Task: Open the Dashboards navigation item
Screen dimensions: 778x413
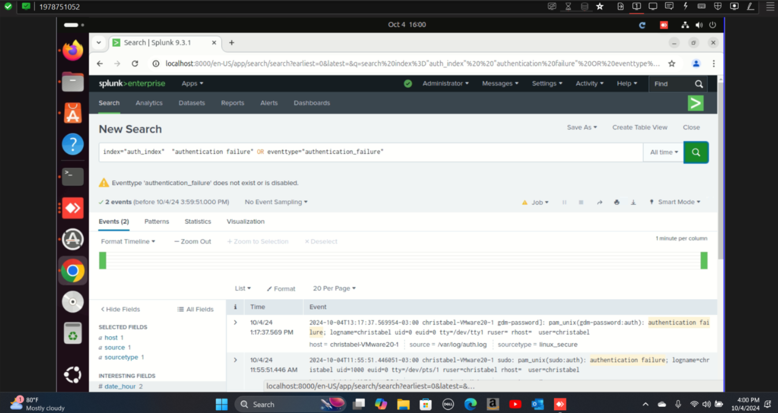Action: point(312,103)
